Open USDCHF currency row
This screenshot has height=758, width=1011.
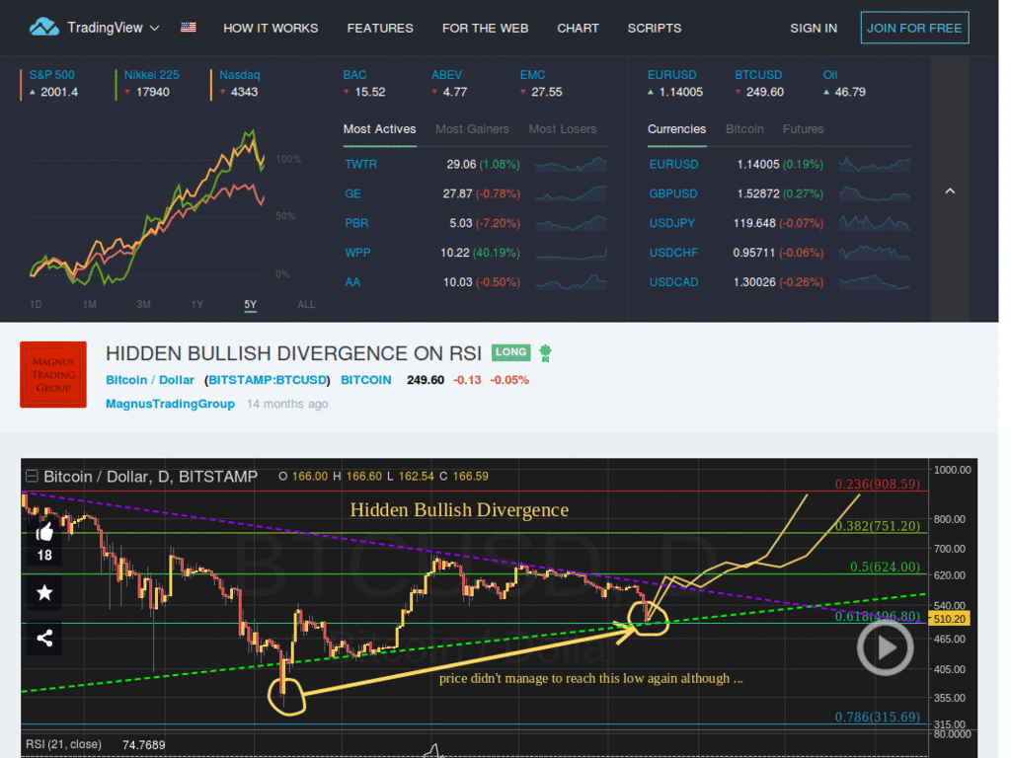pos(780,253)
